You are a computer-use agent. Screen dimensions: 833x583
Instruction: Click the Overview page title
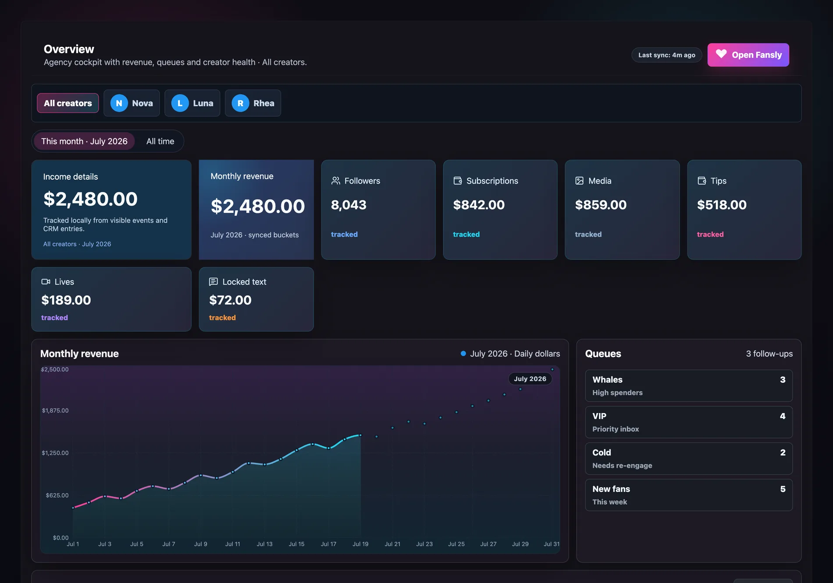69,49
